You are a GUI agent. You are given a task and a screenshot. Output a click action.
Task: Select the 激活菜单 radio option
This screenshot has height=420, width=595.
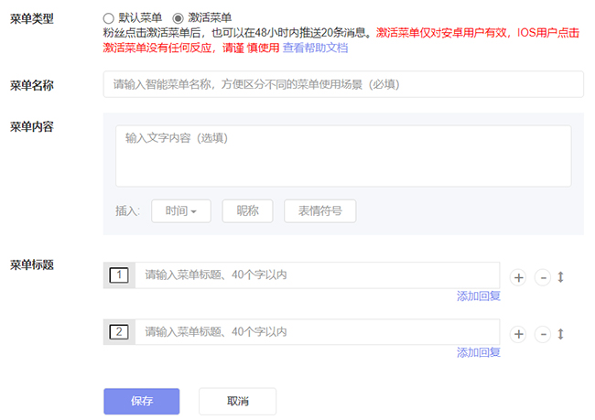(178, 18)
